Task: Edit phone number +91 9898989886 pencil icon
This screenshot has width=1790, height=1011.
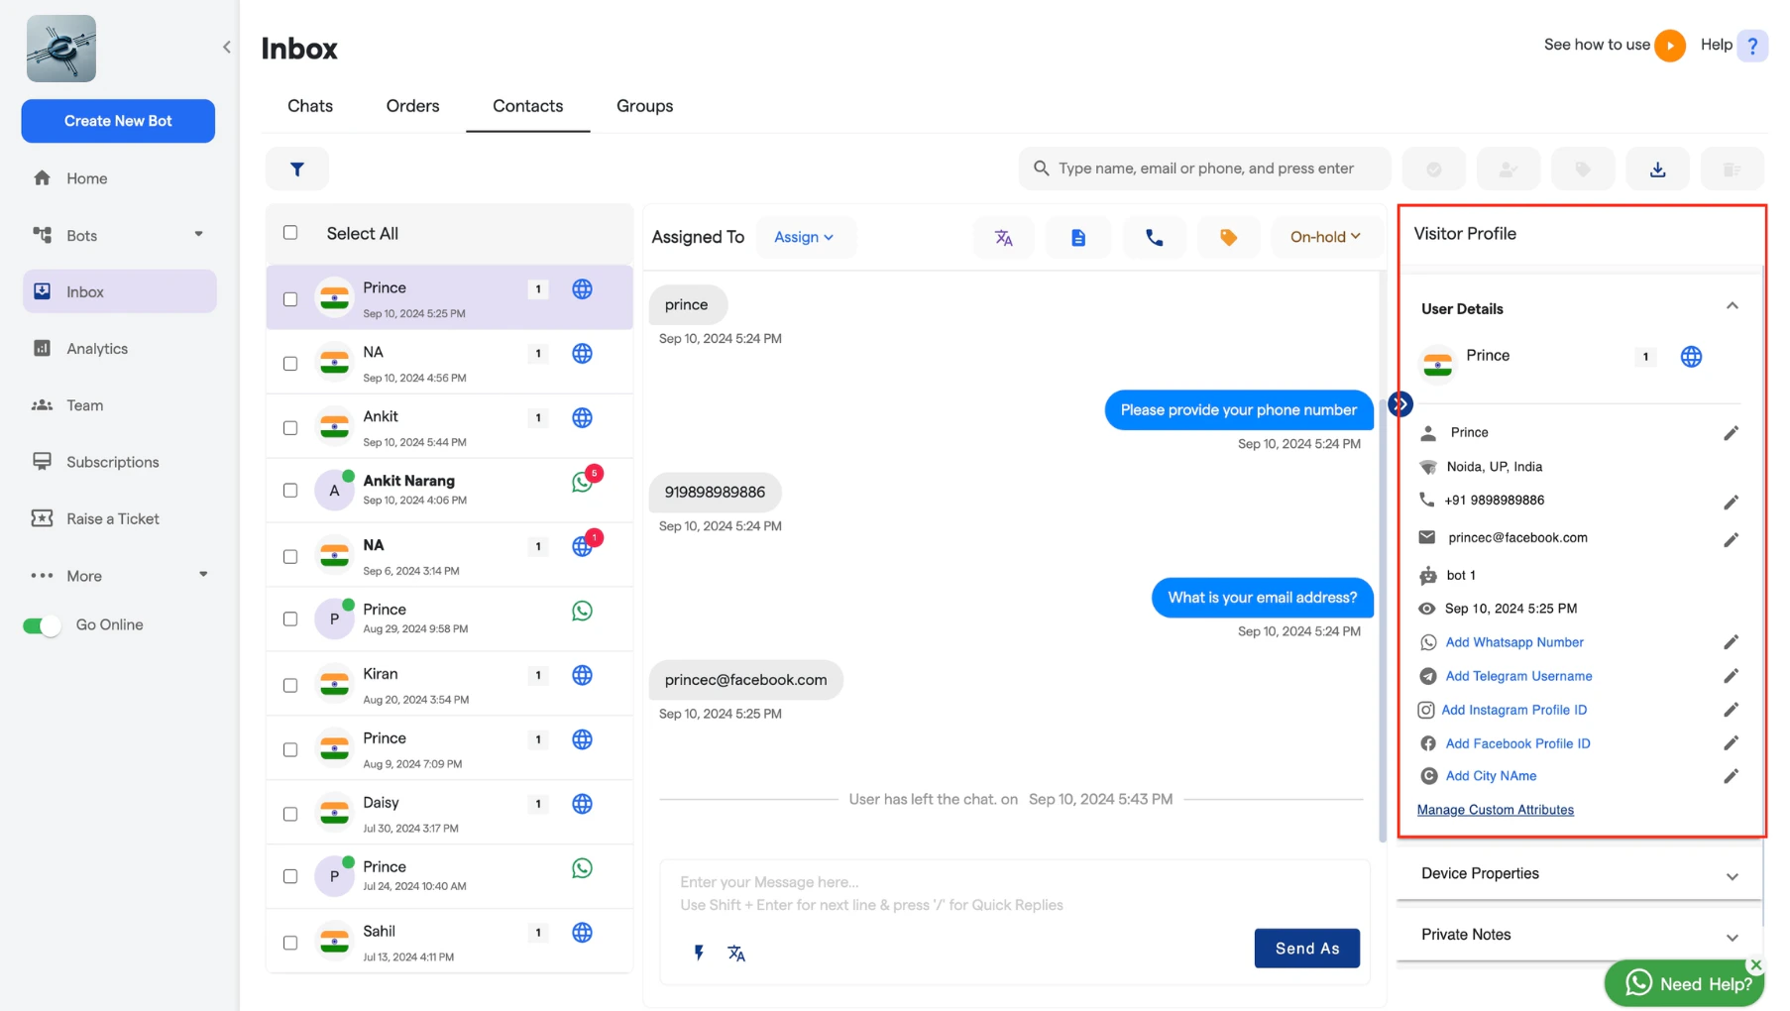Action: pos(1731,503)
